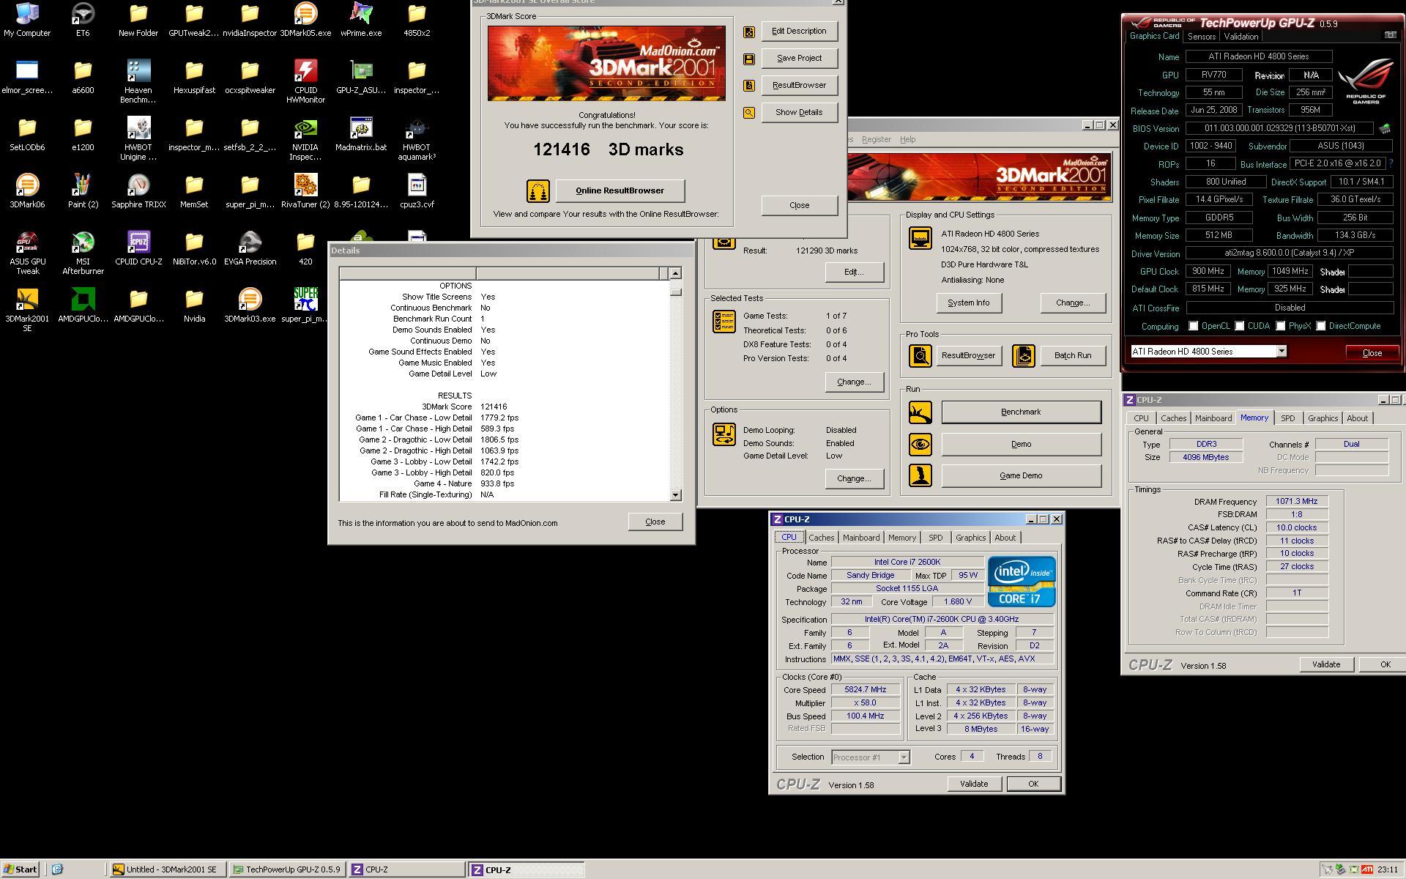Click Show Details button
1406x879 pixels.
(x=799, y=112)
